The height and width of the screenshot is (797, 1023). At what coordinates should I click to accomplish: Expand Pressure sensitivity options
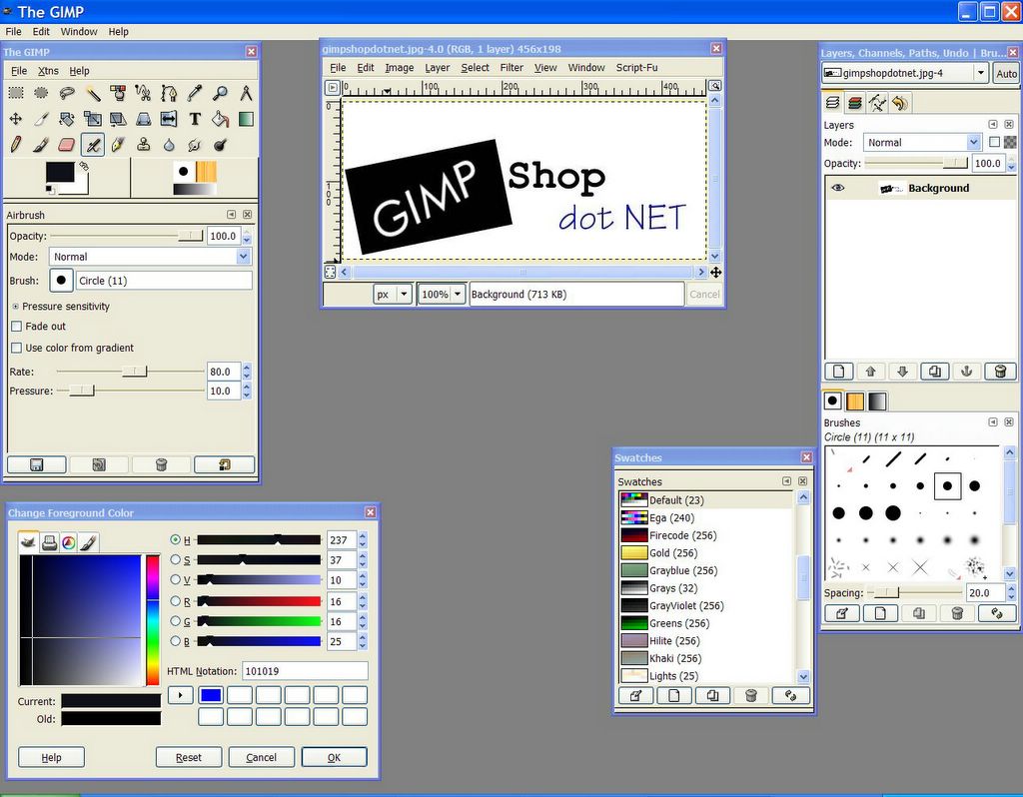click(x=16, y=307)
